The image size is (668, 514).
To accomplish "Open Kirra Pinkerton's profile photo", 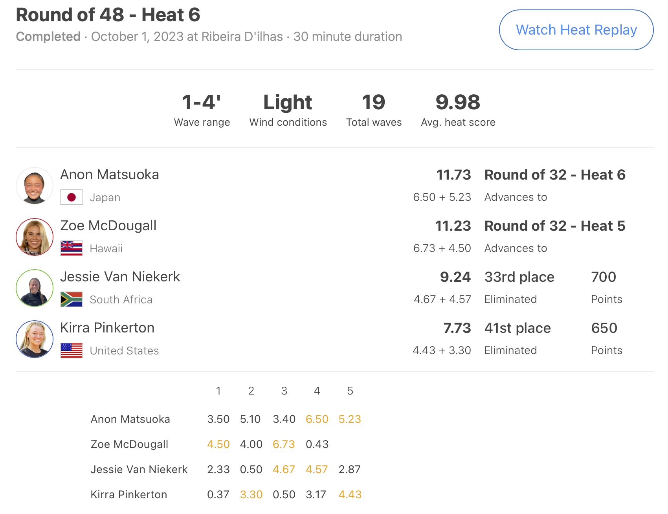I will (35, 339).
